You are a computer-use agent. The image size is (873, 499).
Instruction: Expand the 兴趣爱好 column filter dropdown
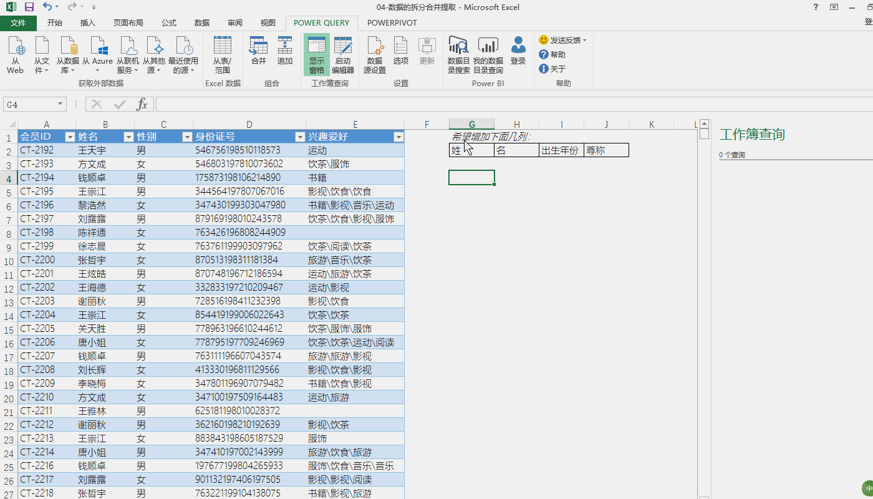pyautogui.click(x=398, y=137)
